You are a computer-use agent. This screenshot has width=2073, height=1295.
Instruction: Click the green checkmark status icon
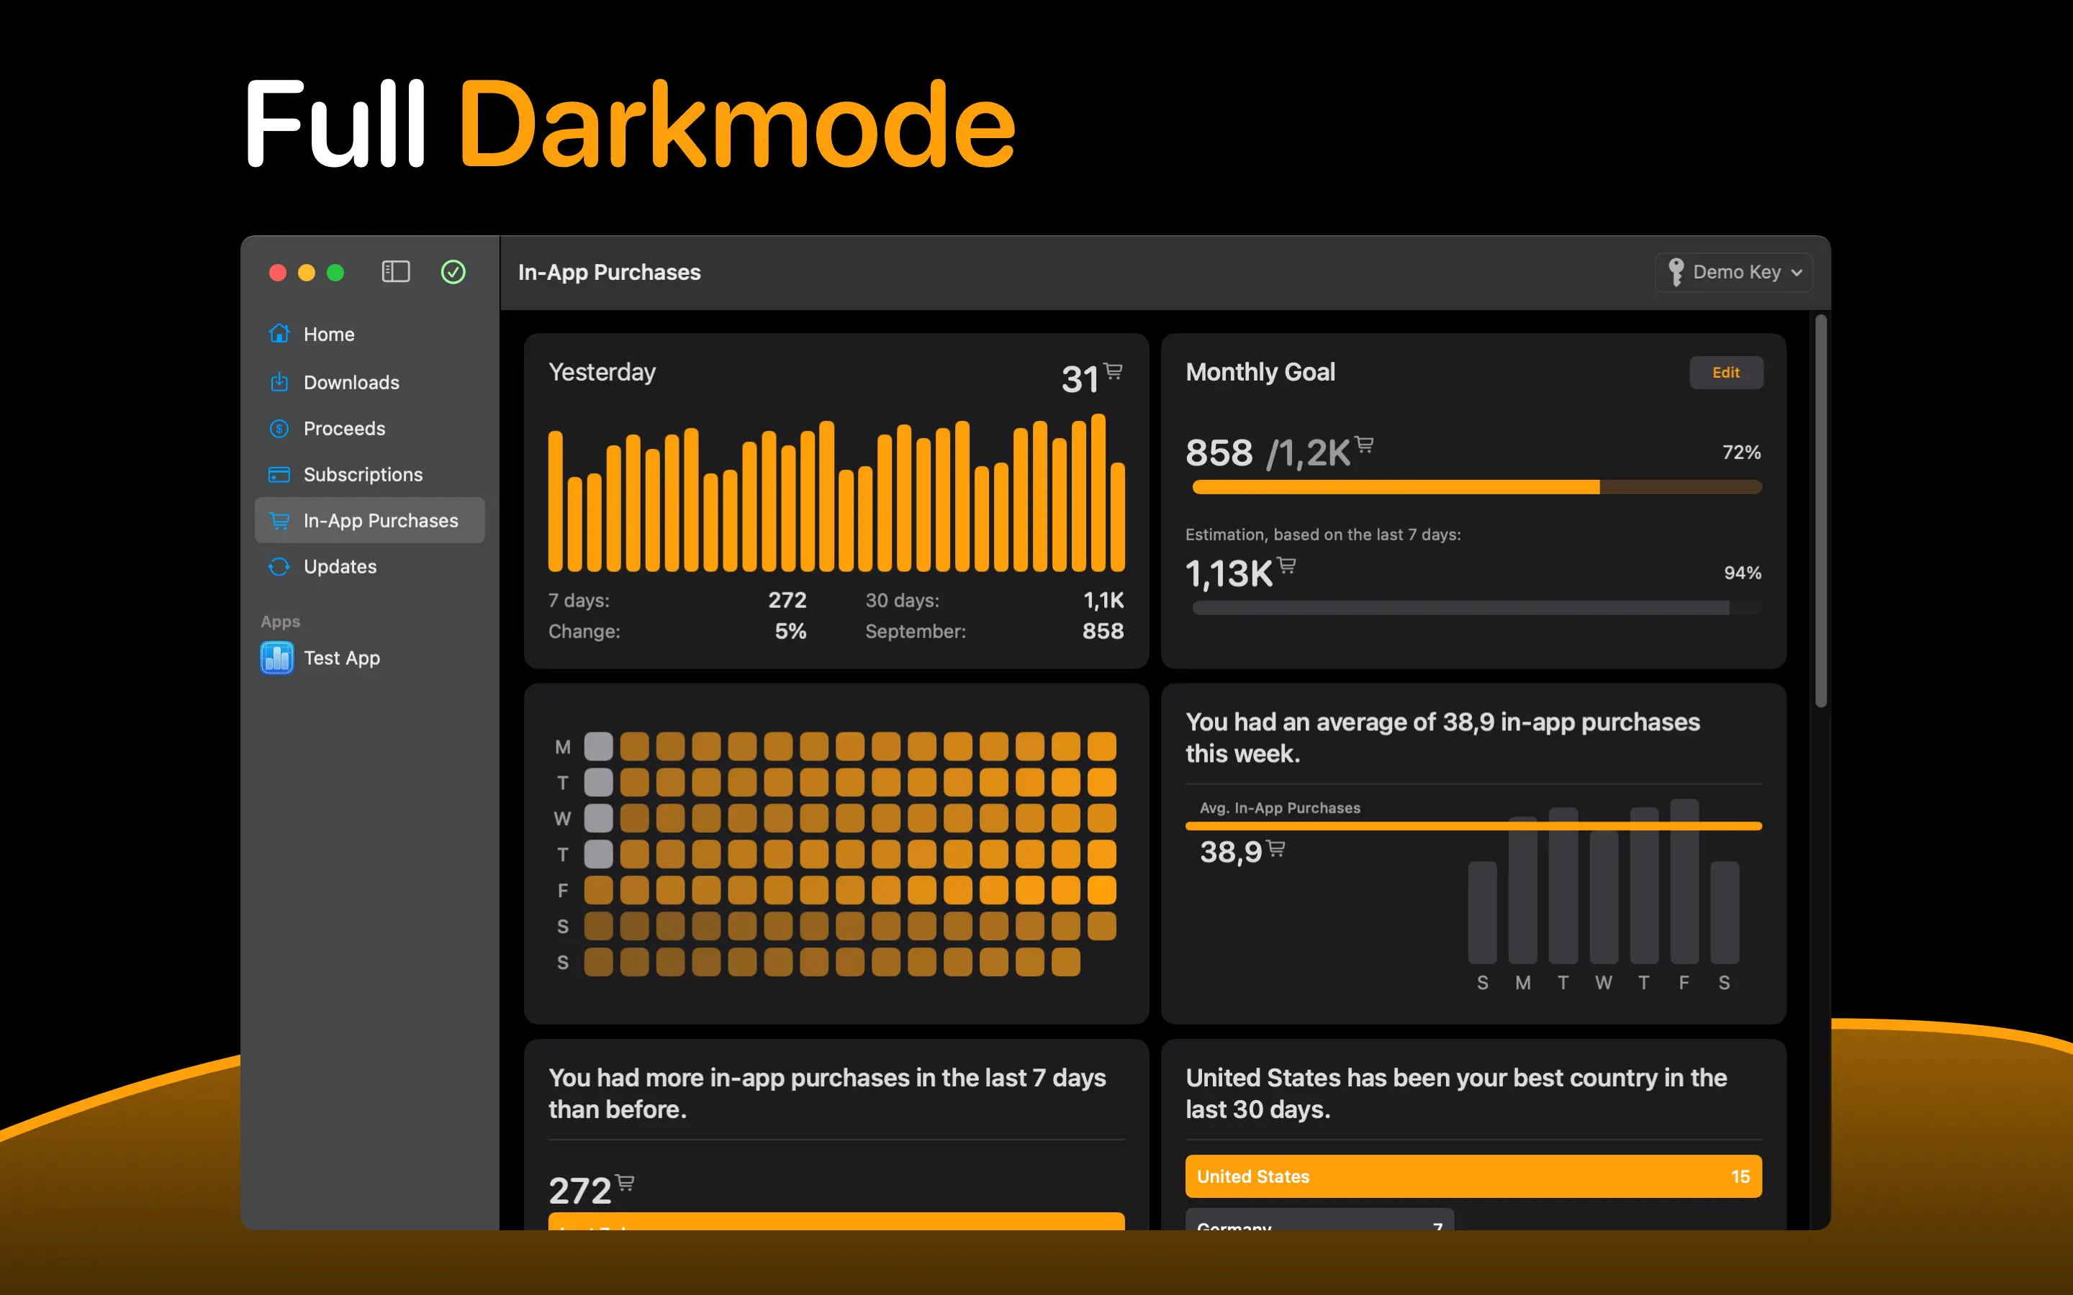click(453, 273)
